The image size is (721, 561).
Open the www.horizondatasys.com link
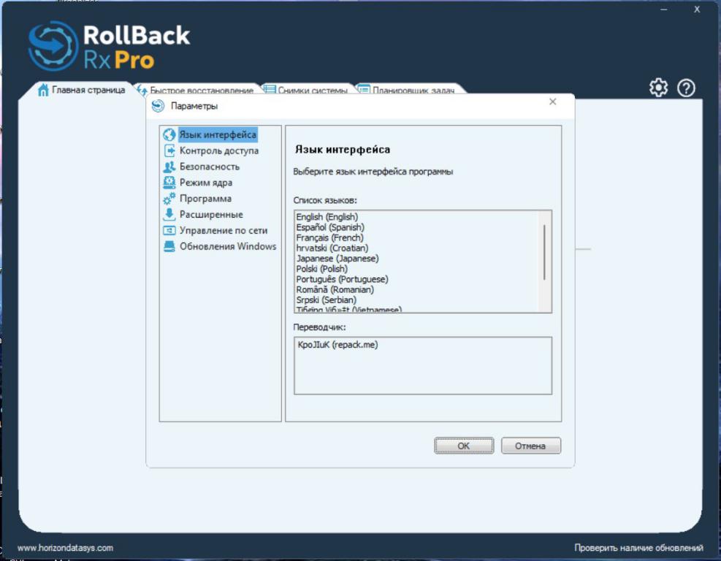[65, 548]
